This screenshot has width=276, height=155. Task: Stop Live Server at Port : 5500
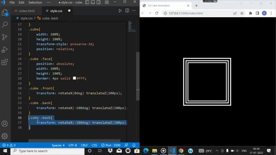111,146
